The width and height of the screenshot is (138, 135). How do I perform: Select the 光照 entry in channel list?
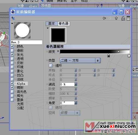click(20, 104)
